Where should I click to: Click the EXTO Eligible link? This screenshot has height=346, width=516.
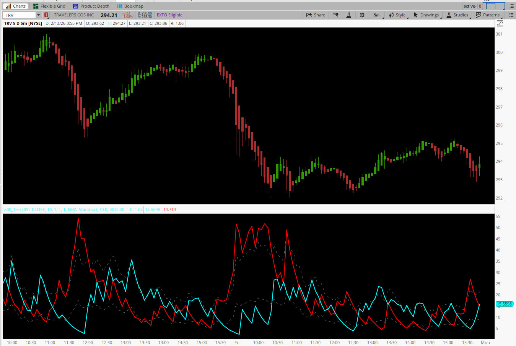coord(169,15)
